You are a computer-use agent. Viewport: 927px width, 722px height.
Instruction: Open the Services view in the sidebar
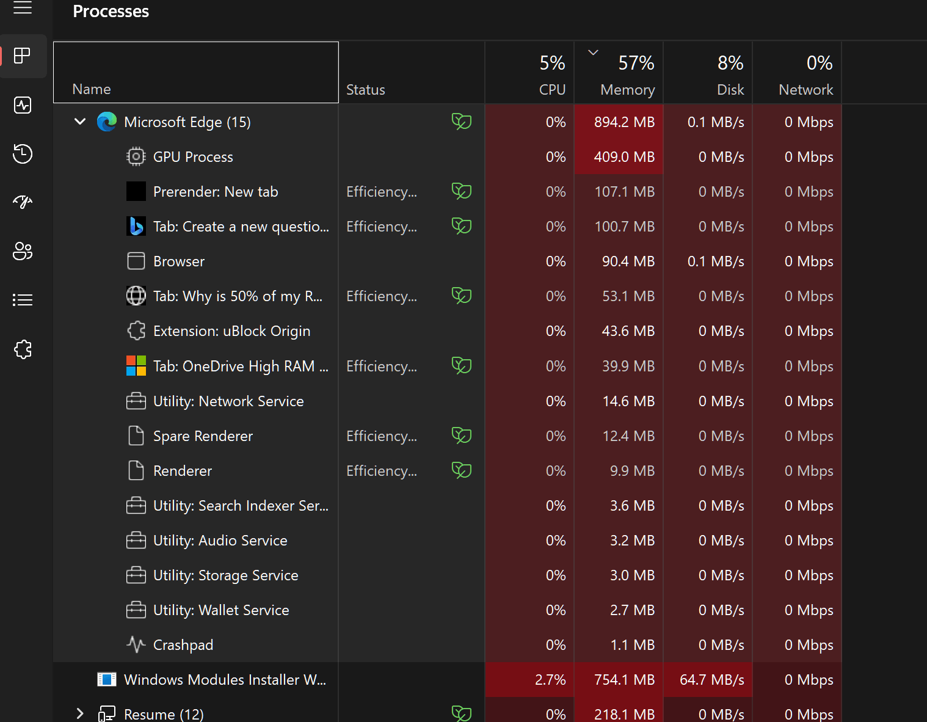click(23, 349)
